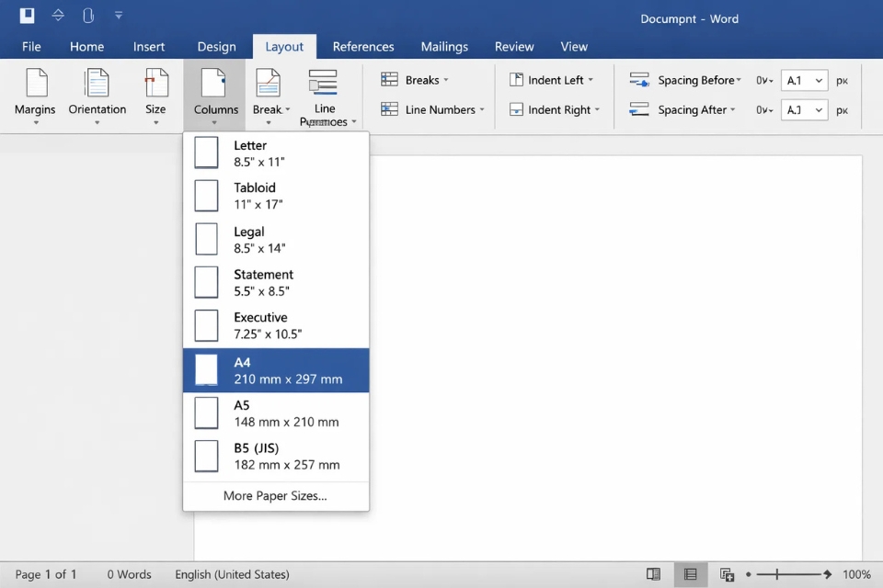Open the Orientation tool

click(97, 96)
